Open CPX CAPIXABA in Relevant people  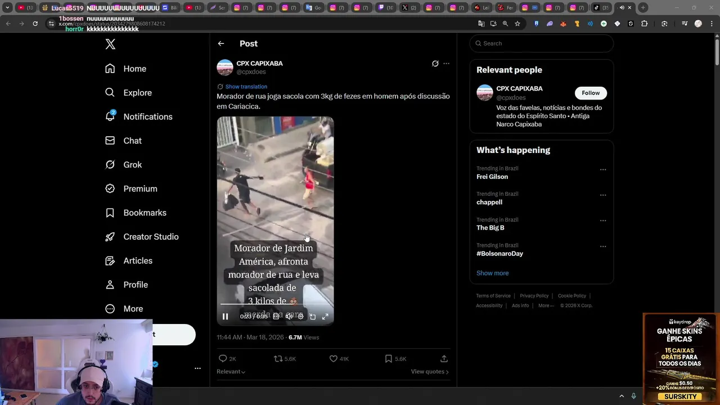[x=519, y=89]
